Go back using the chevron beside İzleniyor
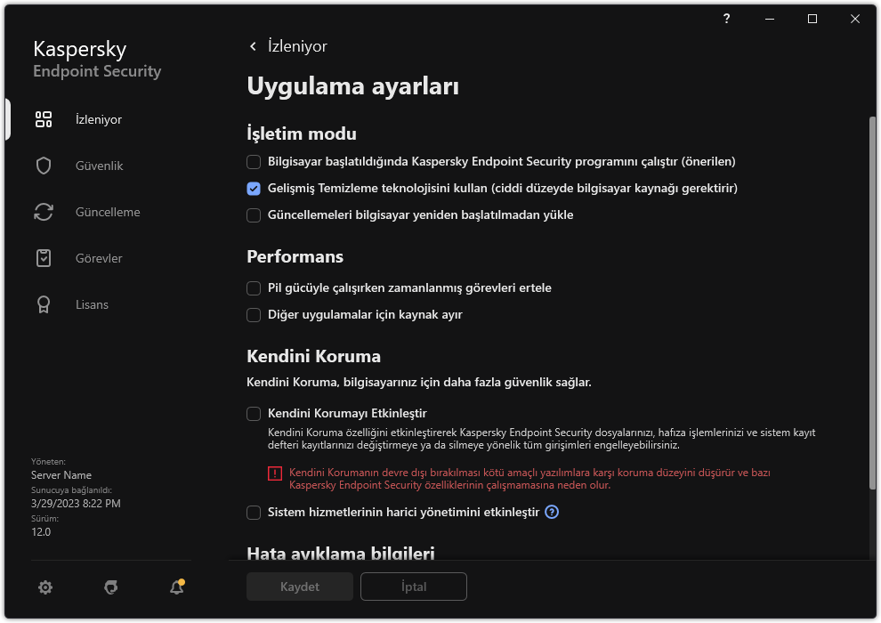The image size is (881, 623). tap(253, 45)
